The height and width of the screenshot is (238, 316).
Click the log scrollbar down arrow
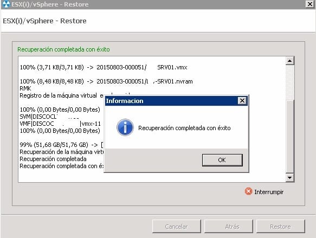(290, 177)
